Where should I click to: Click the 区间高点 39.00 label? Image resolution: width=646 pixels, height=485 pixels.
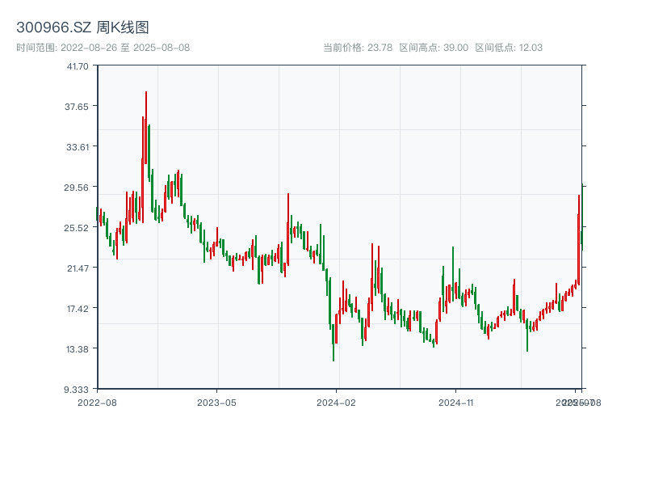(x=434, y=48)
